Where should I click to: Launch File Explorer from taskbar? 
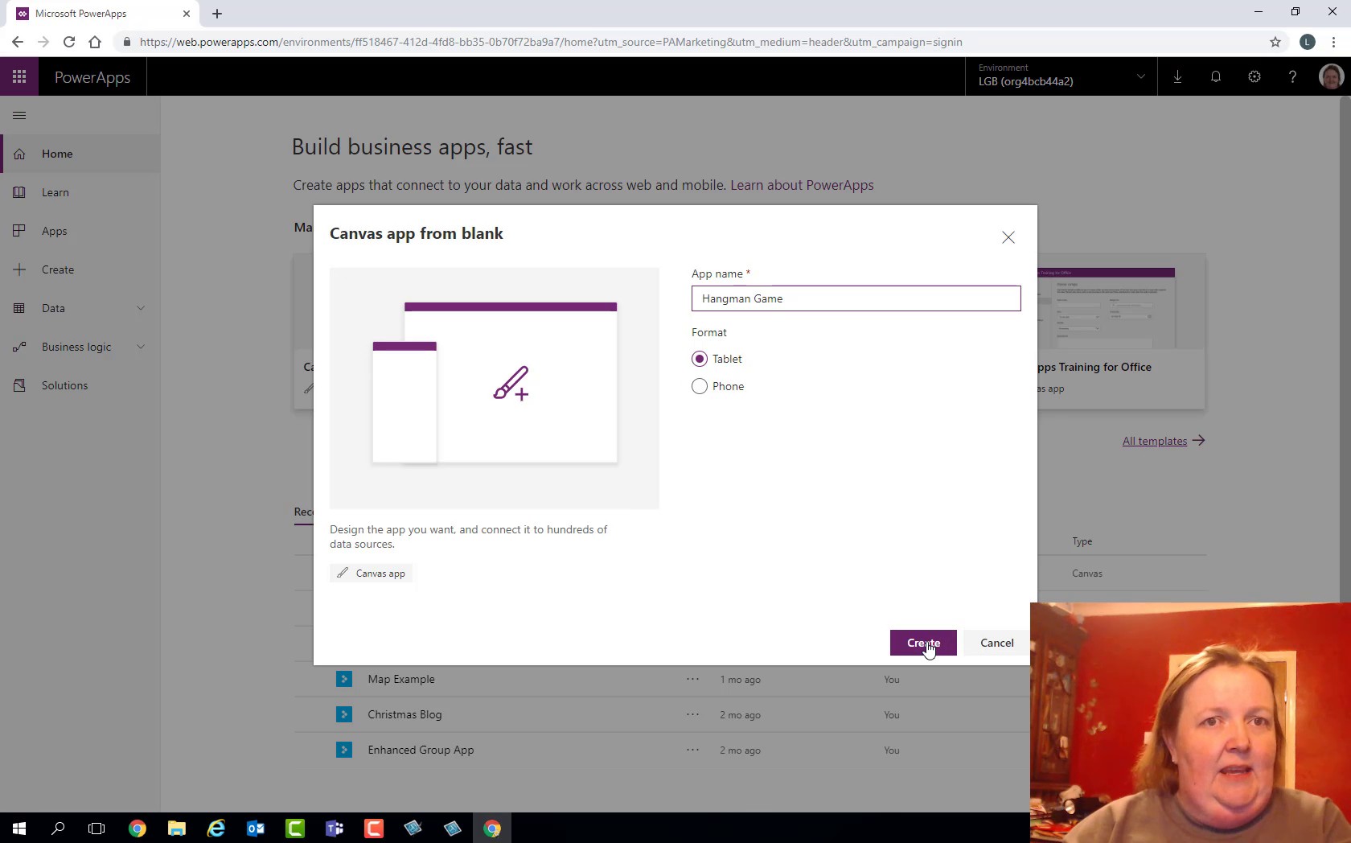pyautogui.click(x=177, y=828)
